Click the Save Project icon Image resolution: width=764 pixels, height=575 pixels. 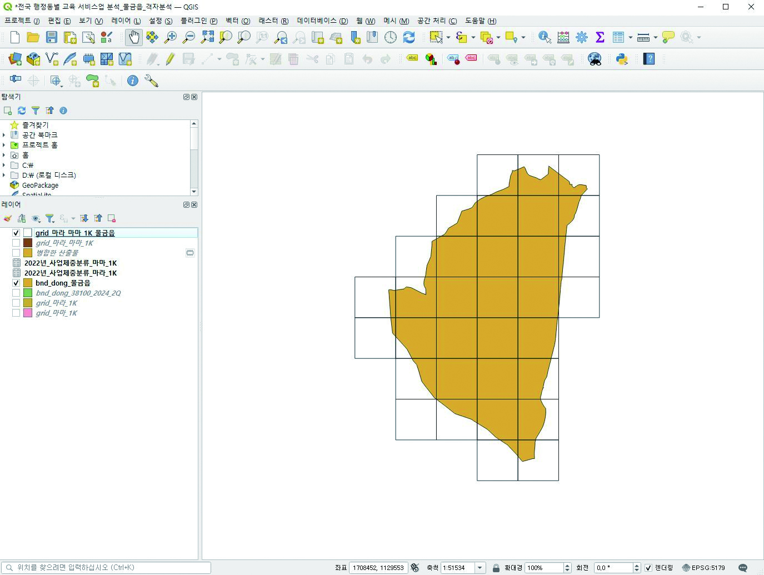(52, 37)
